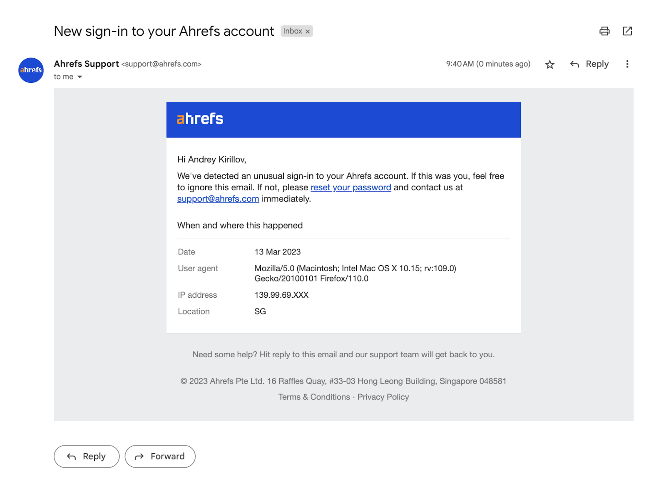This screenshot has height=493, width=666.
Task: Remove the Inbox label from the email
Action: pos(308,31)
